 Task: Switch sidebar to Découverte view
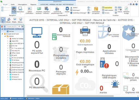tap(20, 20)
